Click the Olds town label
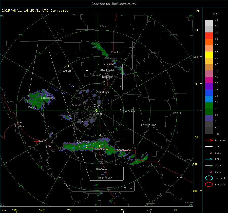This screenshot has height=213, width=228. pyautogui.click(x=97, y=106)
